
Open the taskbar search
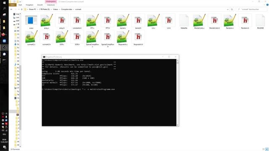[x=4, y=8]
